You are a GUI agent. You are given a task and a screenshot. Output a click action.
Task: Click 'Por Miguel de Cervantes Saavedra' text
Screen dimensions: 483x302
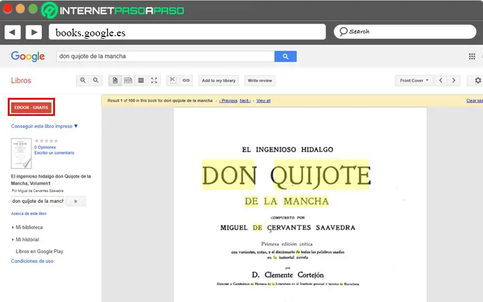coord(37,191)
